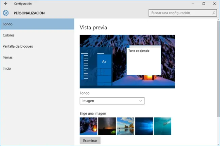Choose the night sky Milky Way image
Screen dimensions: 220x146
tap(107, 126)
